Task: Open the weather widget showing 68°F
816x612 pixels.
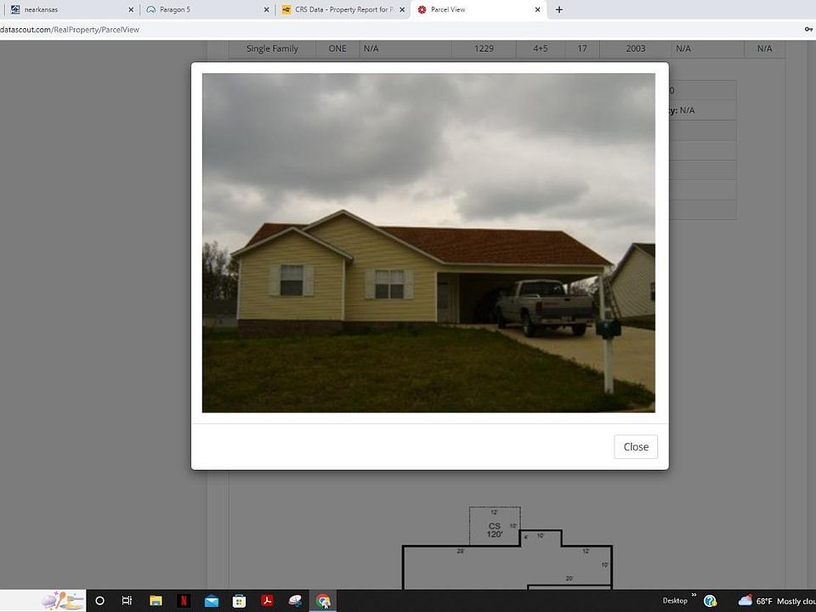Action: [776, 601]
